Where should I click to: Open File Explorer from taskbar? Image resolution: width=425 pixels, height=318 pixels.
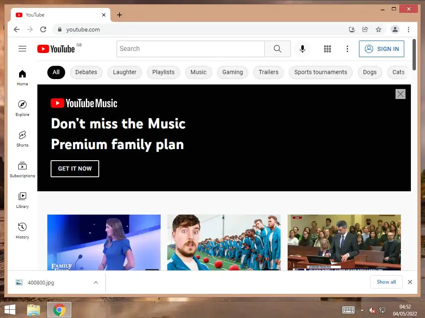[x=34, y=310]
